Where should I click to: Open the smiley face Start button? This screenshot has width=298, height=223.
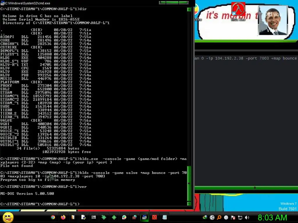tap(8, 217)
